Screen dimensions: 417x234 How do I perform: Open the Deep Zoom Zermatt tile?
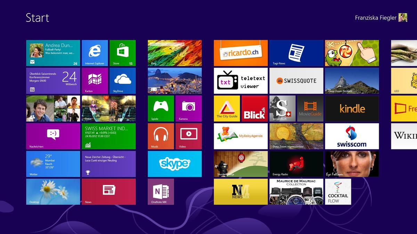click(352, 81)
